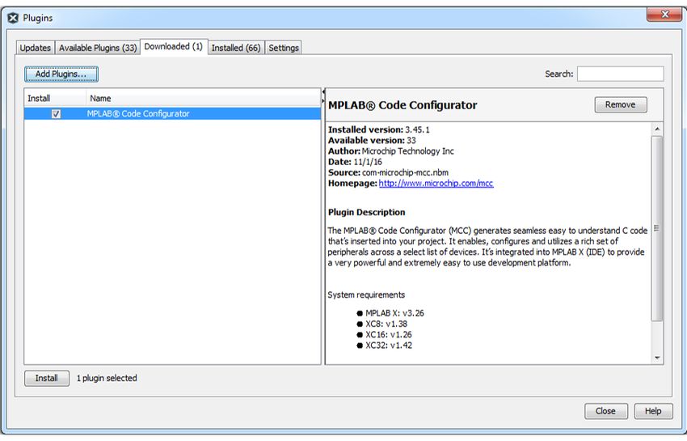687x441 pixels.
Task: Click the description scrollbar up arrow
Action: [x=657, y=129]
